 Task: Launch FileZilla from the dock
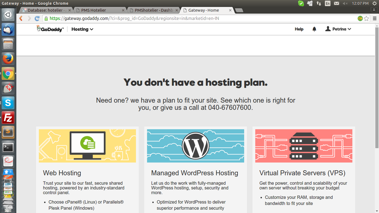tap(8, 118)
